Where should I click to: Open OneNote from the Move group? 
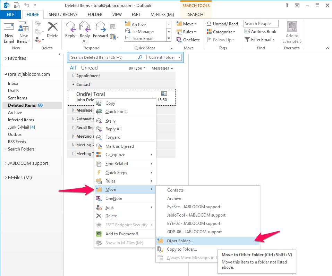click(x=188, y=40)
